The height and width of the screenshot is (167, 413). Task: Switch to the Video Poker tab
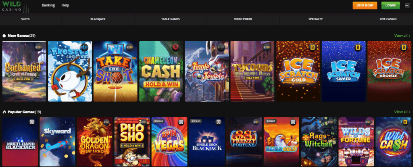coord(243,19)
